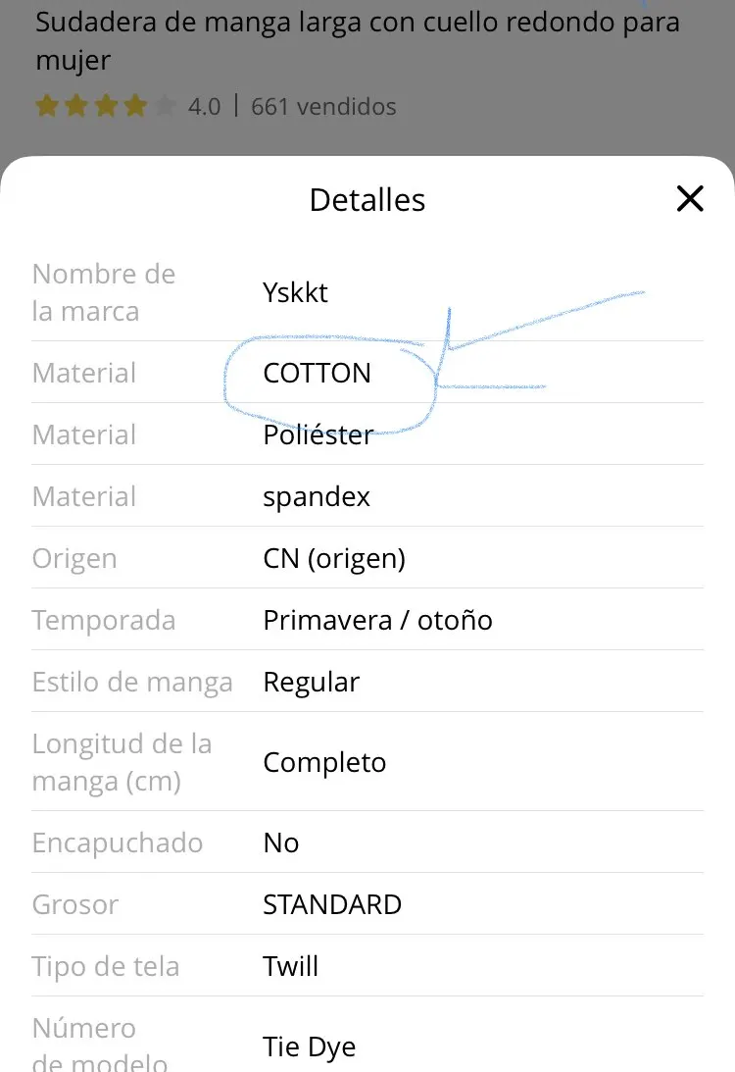Tap the Tie Dye model number value

(310, 1046)
